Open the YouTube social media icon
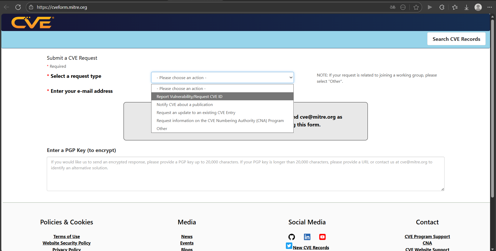This screenshot has width=496, height=251. pos(322,237)
